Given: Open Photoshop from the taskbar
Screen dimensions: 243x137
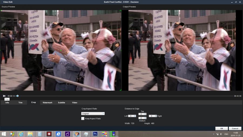Looking at the screenshot, I should (x=95, y=134).
